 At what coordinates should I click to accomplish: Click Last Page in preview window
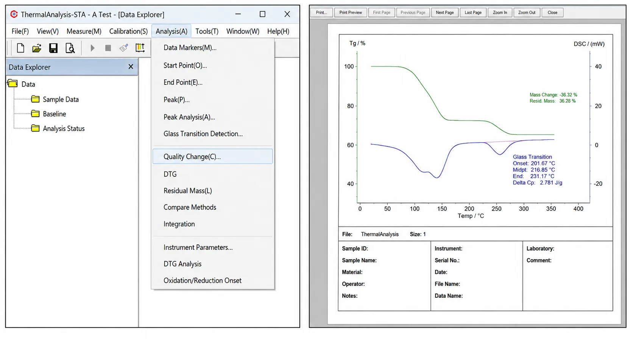473,12
